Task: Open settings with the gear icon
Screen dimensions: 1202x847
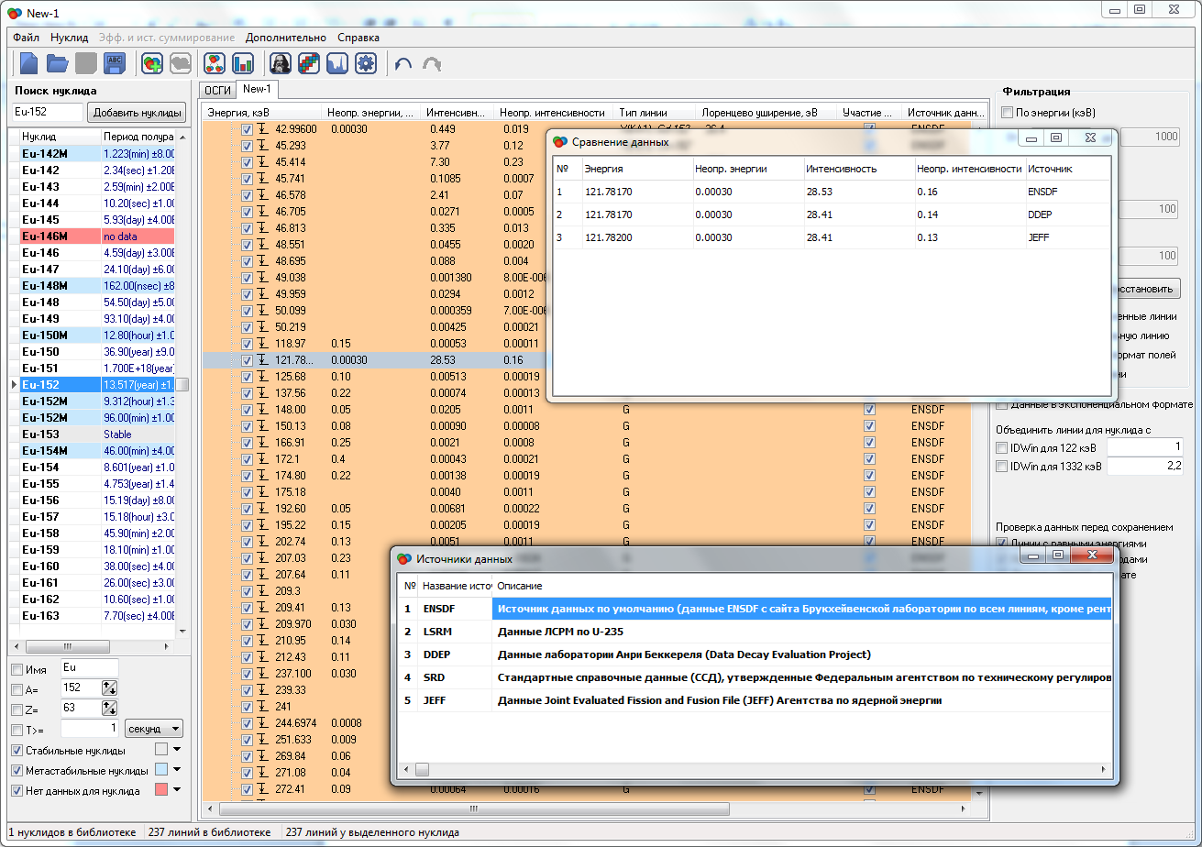Action: pos(366,63)
